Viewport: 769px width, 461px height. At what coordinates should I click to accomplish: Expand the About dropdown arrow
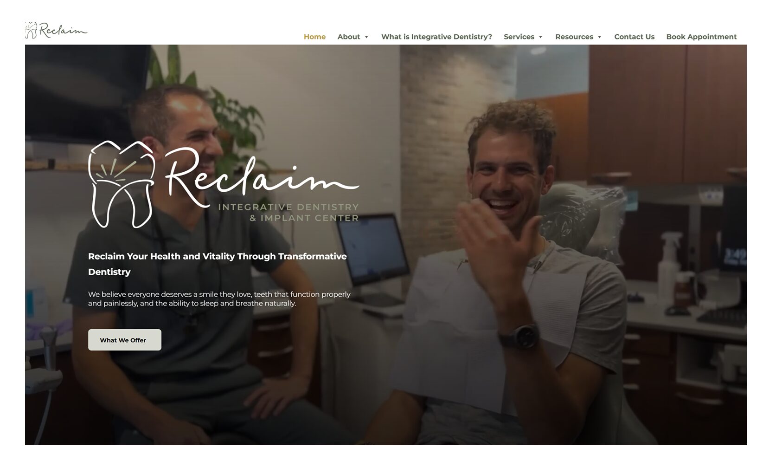point(366,37)
